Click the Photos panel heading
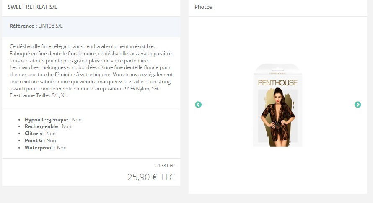Screen dimensions: 373x203 point(203,7)
